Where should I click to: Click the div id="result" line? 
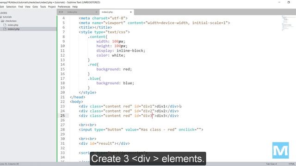(x=104, y=143)
